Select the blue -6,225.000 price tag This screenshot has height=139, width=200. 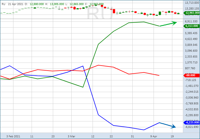pyautogui.click(x=192, y=123)
